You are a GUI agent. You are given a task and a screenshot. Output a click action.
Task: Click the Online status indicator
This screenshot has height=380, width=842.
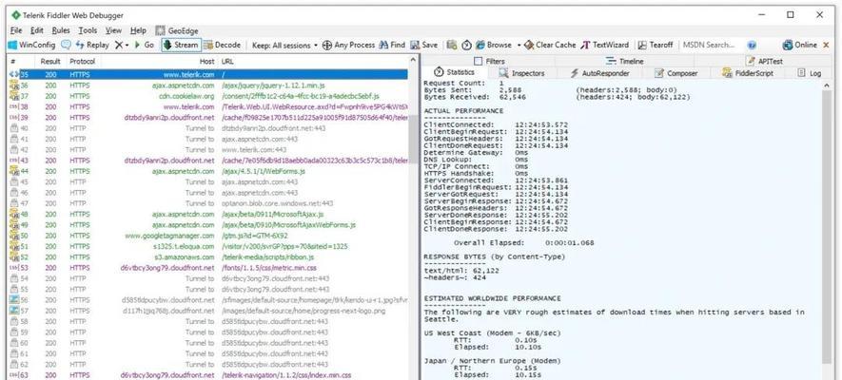(x=799, y=45)
